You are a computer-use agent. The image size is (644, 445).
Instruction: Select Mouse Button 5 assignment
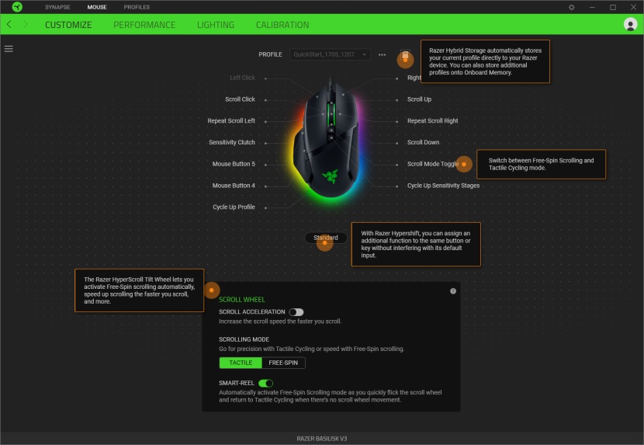234,164
